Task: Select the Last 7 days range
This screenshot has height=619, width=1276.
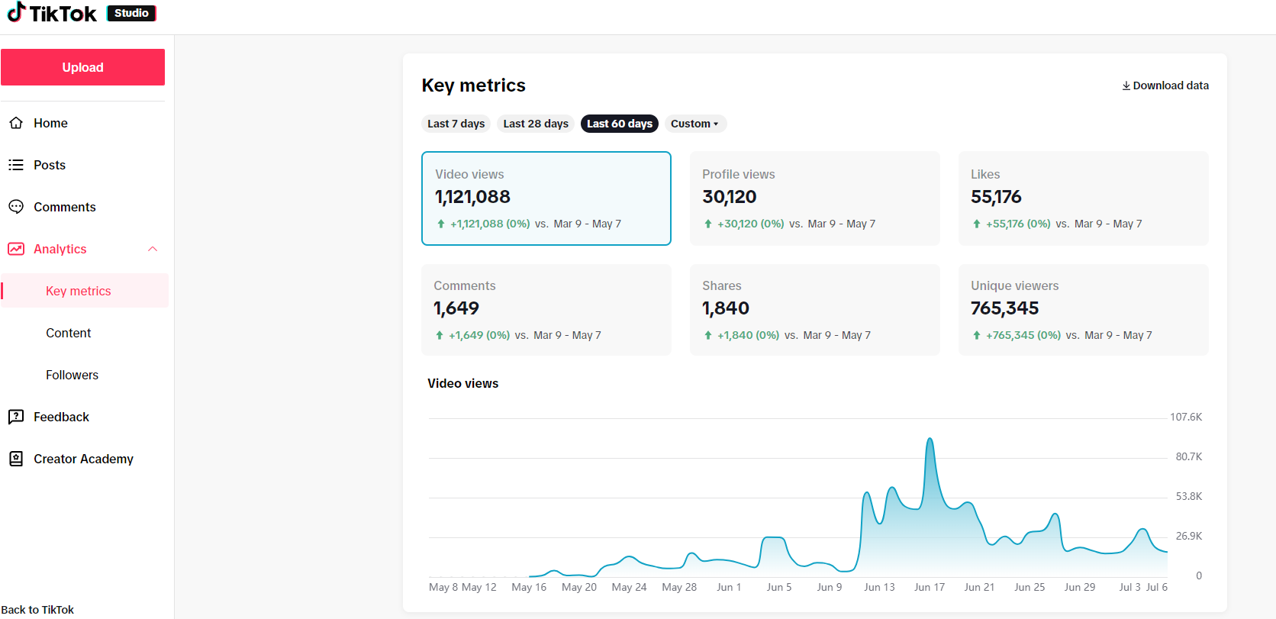Action: [x=456, y=124]
